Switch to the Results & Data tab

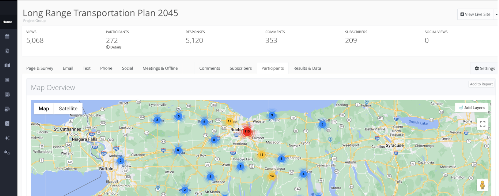point(307,68)
